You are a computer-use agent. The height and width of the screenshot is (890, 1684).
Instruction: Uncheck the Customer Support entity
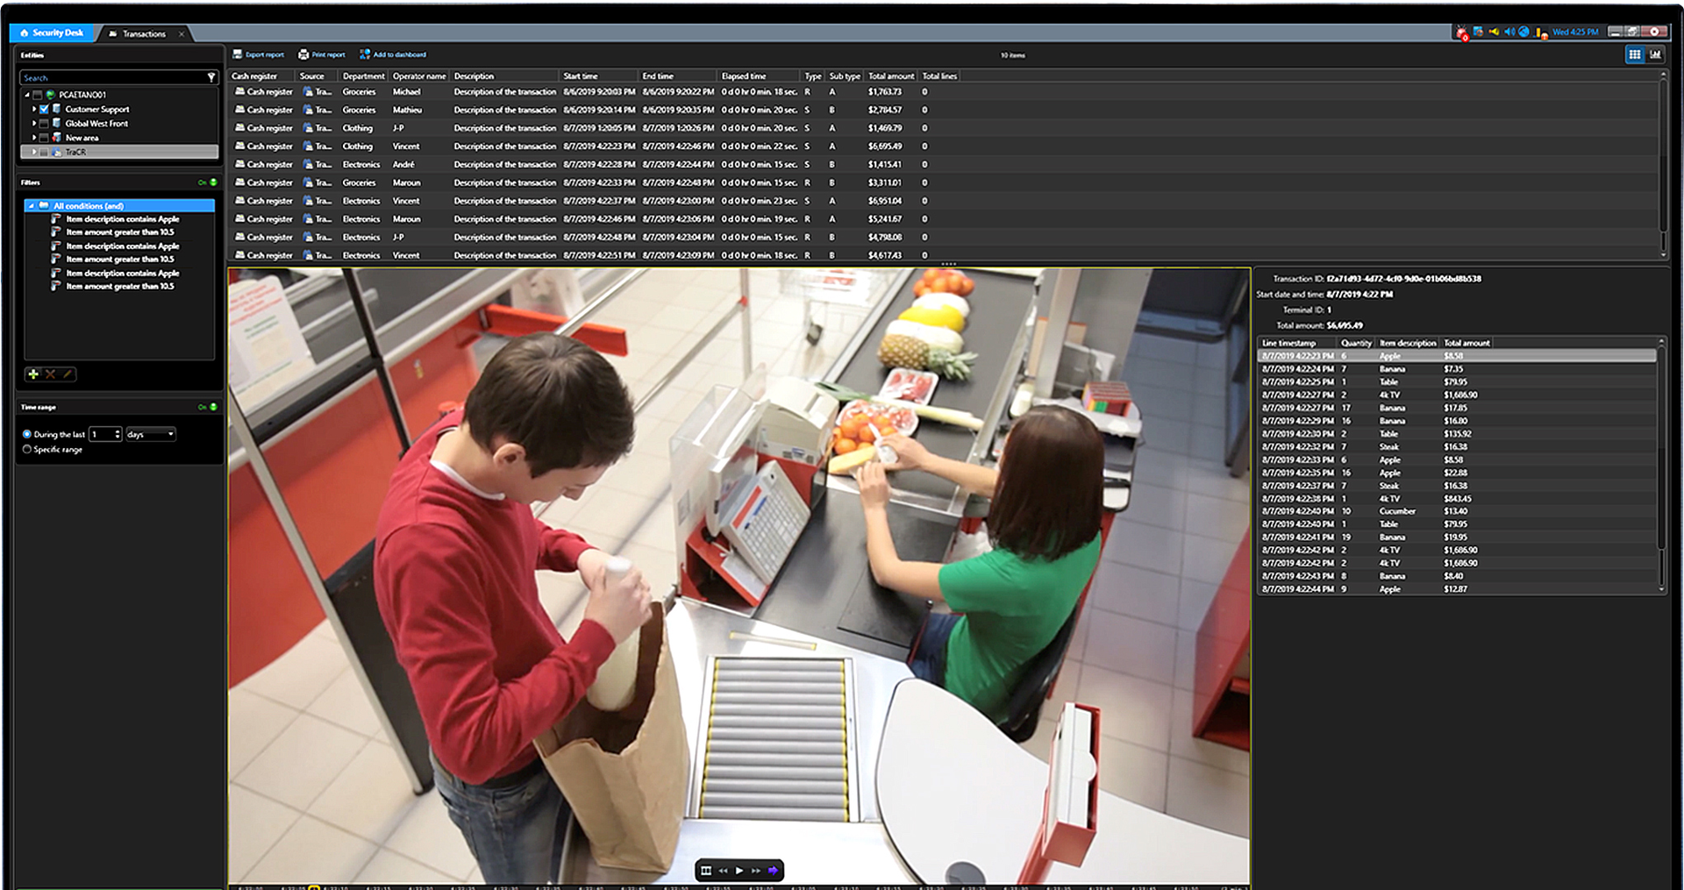[x=44, y=109]
